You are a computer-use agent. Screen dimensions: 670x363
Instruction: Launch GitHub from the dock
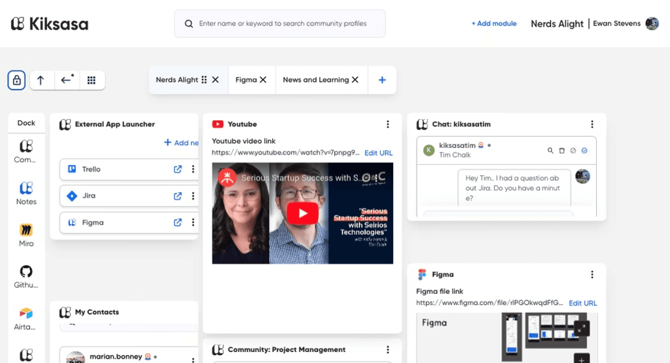tap(26, 277)
